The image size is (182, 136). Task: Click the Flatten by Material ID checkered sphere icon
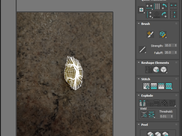(165, 103)
